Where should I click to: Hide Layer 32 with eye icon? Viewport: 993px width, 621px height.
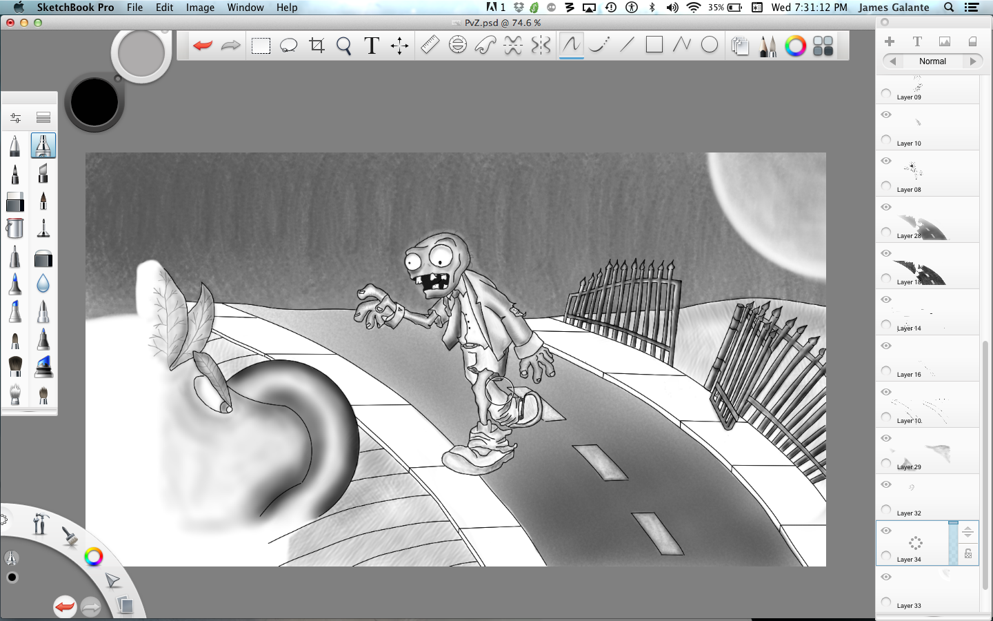pos(886,484)
